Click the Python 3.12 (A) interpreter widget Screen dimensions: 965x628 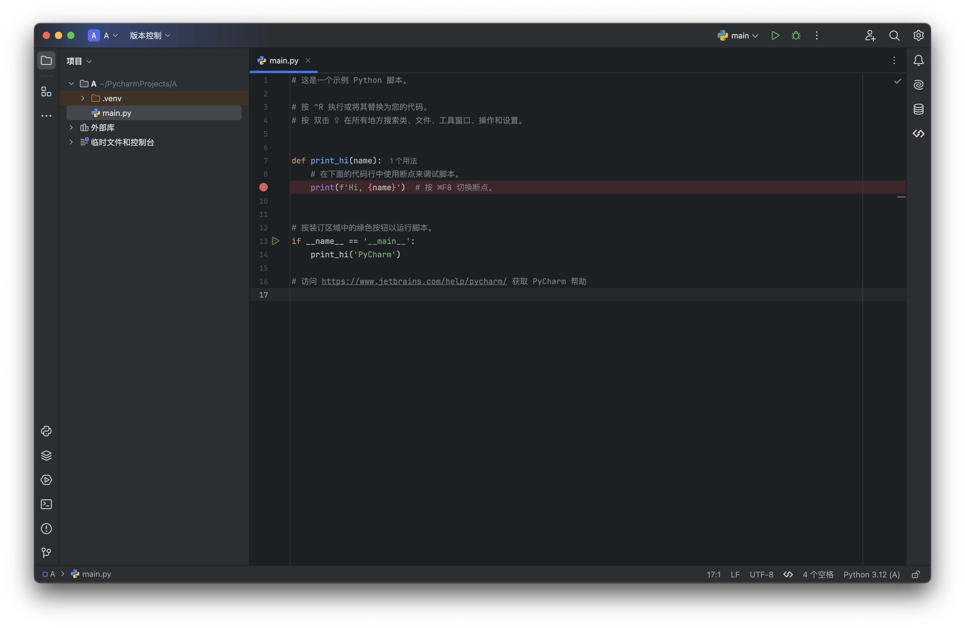click(871, 575)
